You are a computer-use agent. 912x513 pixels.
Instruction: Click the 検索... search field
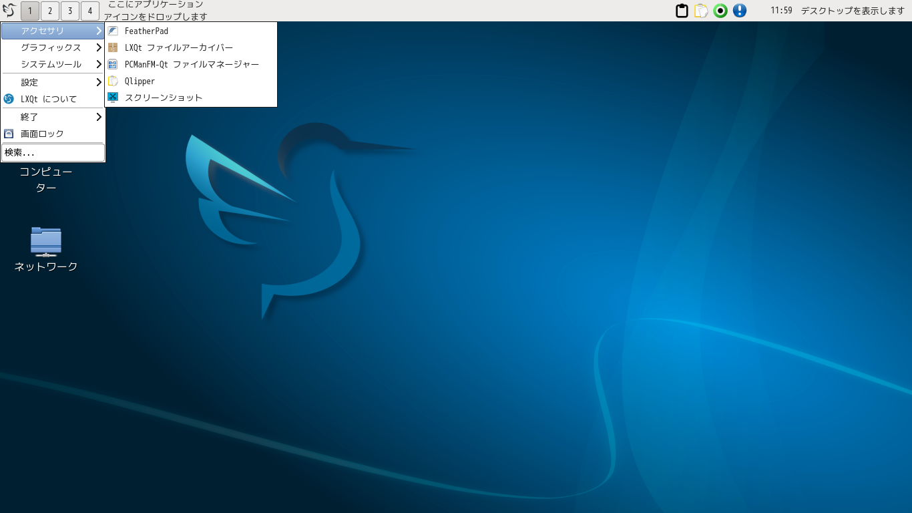(x=53, y=152)
